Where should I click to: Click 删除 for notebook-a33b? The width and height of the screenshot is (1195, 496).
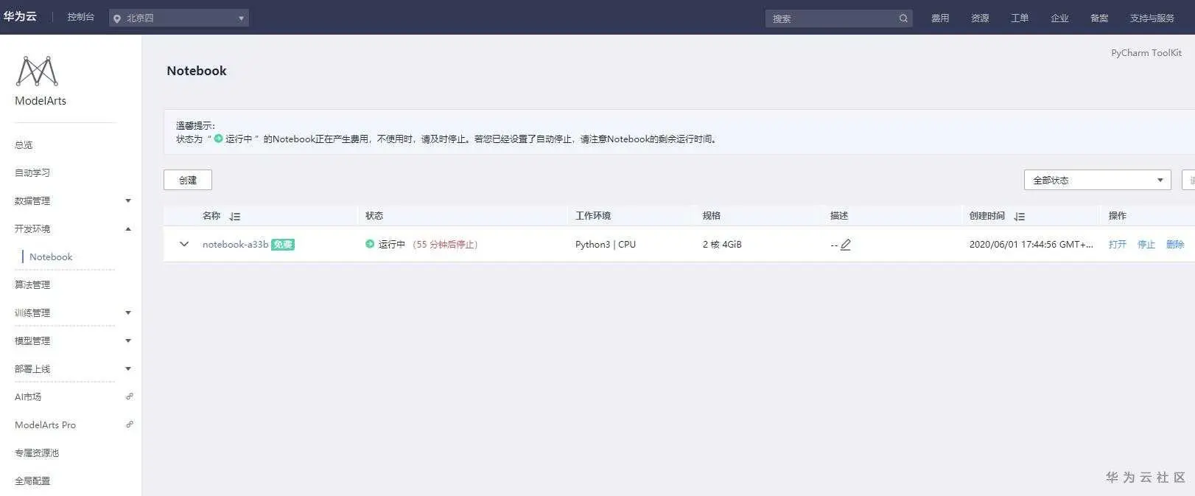click(1175, 244)
